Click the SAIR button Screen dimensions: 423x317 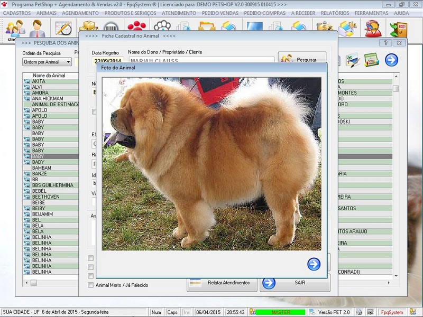[295, 283]
